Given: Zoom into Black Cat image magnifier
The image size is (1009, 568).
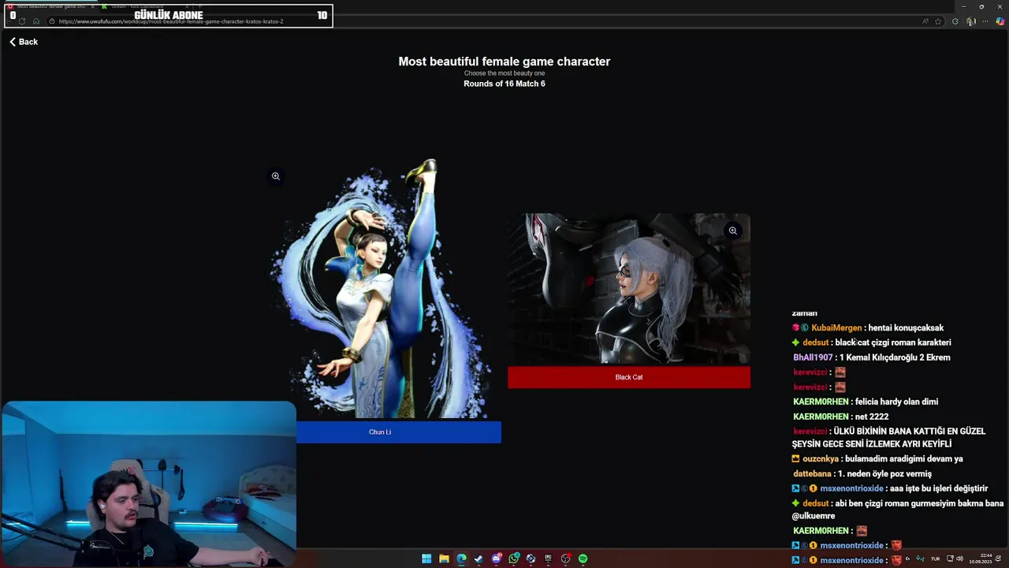Looking at the screenshot, I should point(732,230).
